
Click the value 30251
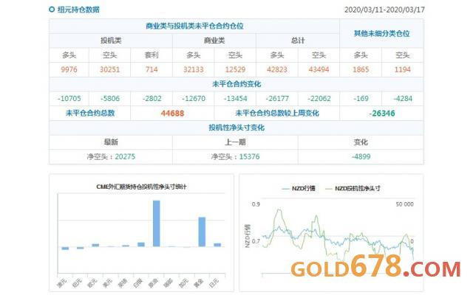point(110,69)
